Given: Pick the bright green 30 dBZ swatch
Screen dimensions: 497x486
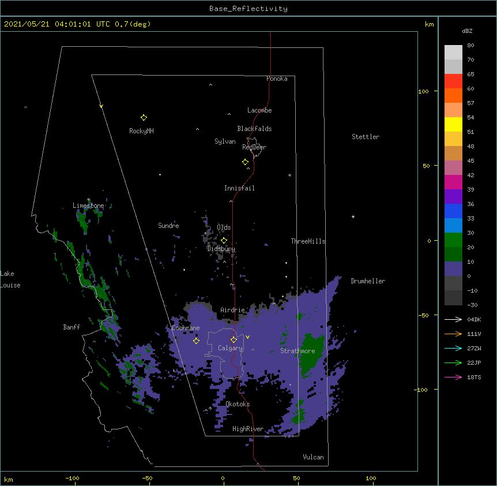Looking at the screenshot, I should coord(453,240).
